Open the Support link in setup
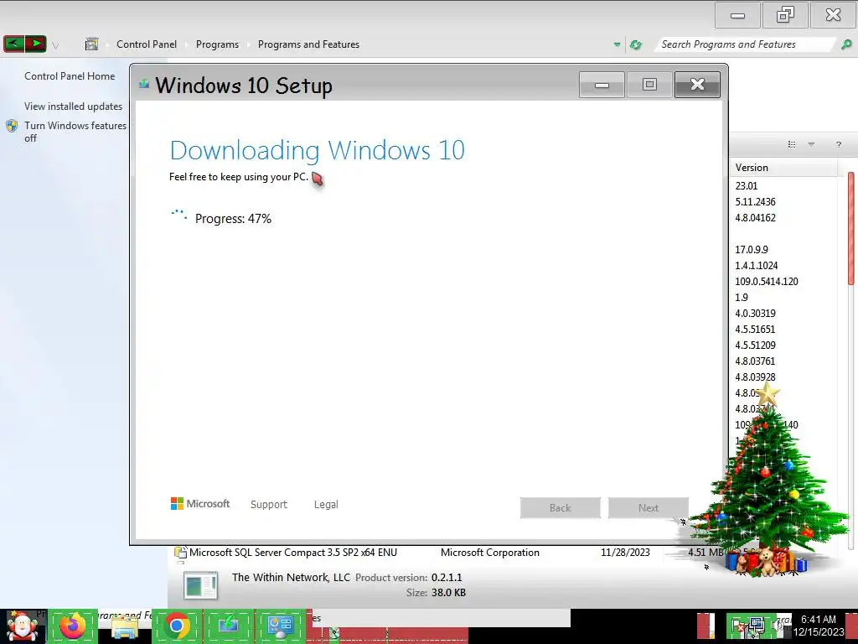 [x=269, y=504]
